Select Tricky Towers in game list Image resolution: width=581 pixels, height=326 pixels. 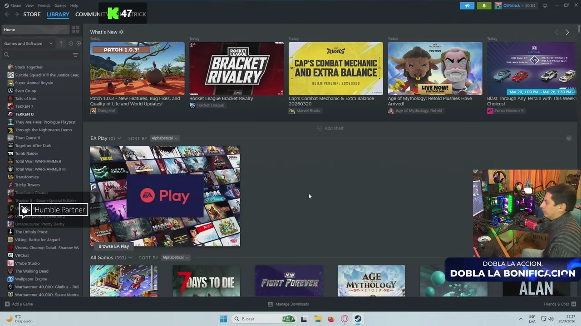[x=27, y=185]
